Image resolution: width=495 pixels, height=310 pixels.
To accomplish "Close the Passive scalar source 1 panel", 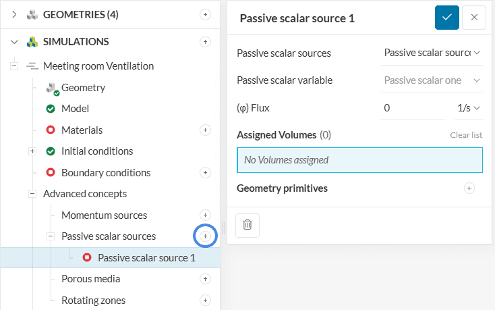I will point(474,18).
